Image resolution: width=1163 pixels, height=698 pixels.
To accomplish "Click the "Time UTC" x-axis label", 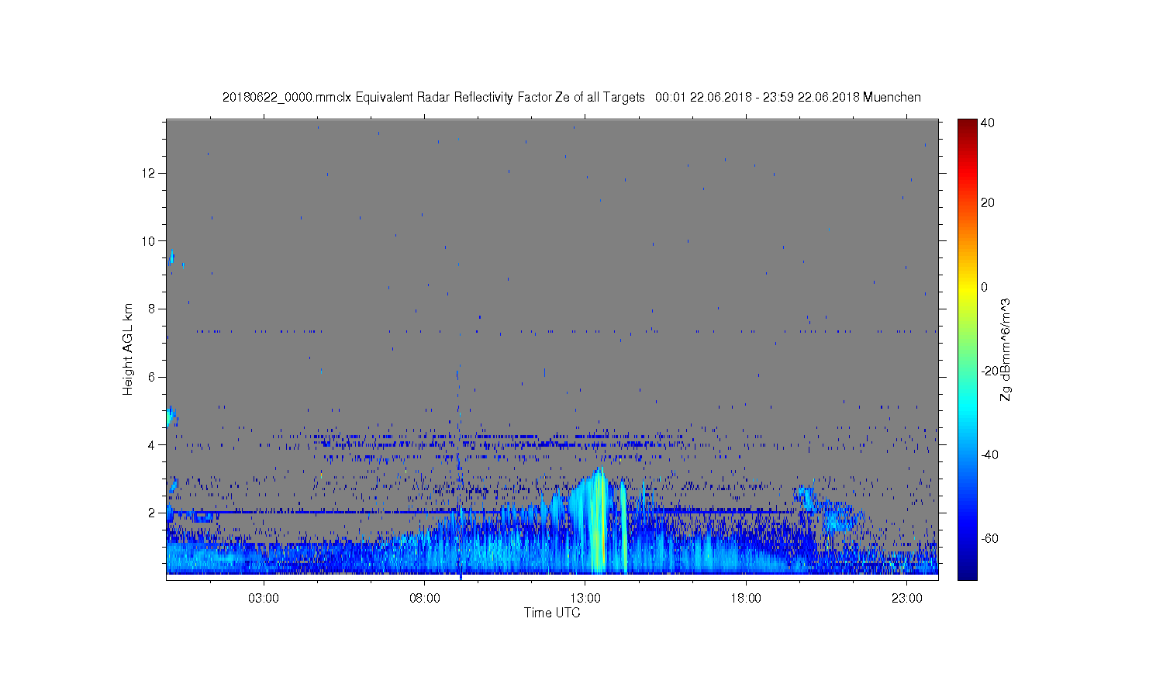I will pyautogui.click(x=552, y=613).
